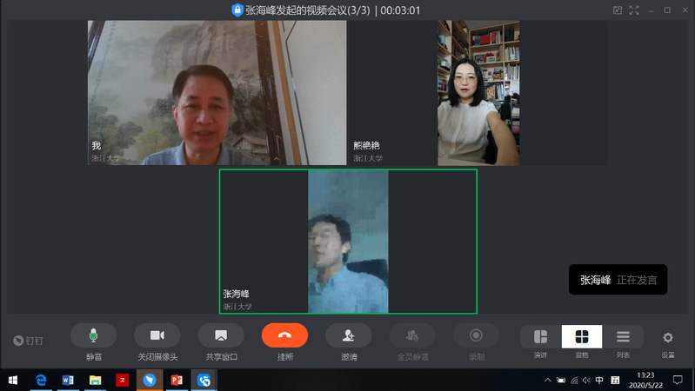Image resolution: width=695 pixels, height=391 pixels.
Task: Click the 张海峰 正在发言 speaking notice
Action: 618,280
